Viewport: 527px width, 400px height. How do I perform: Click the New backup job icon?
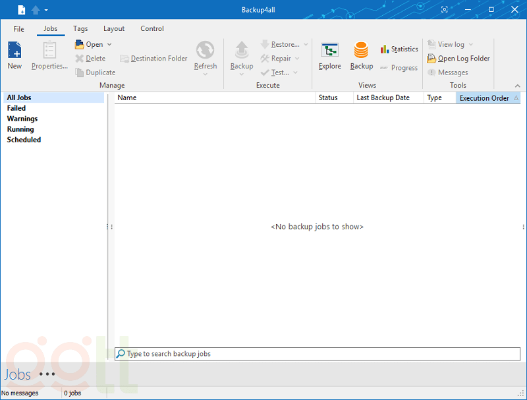(14, 51)
